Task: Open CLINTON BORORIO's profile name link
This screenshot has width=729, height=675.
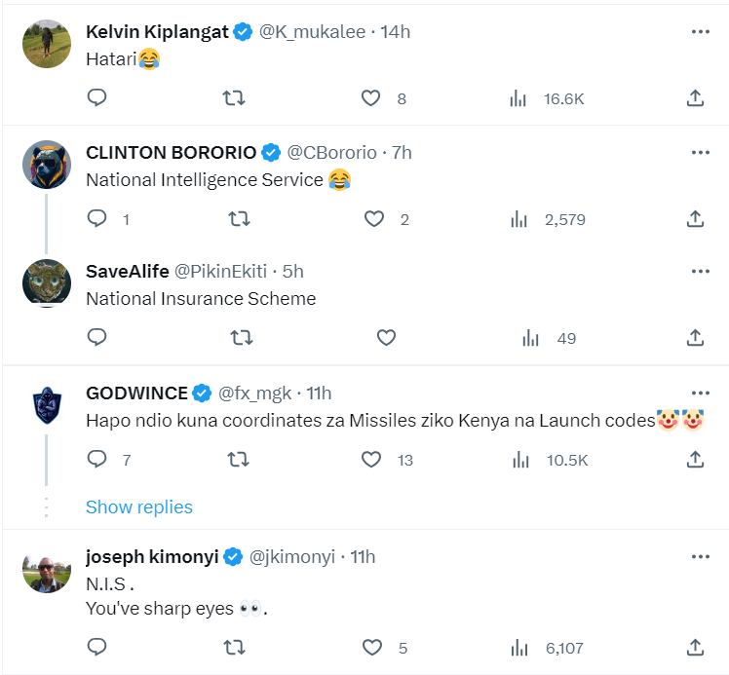Action: (x=171, y=152)
